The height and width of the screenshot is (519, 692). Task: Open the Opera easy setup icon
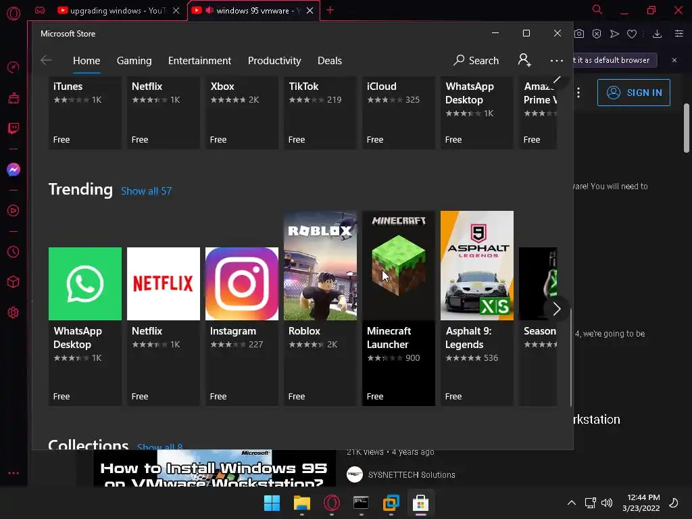point(679,34)
